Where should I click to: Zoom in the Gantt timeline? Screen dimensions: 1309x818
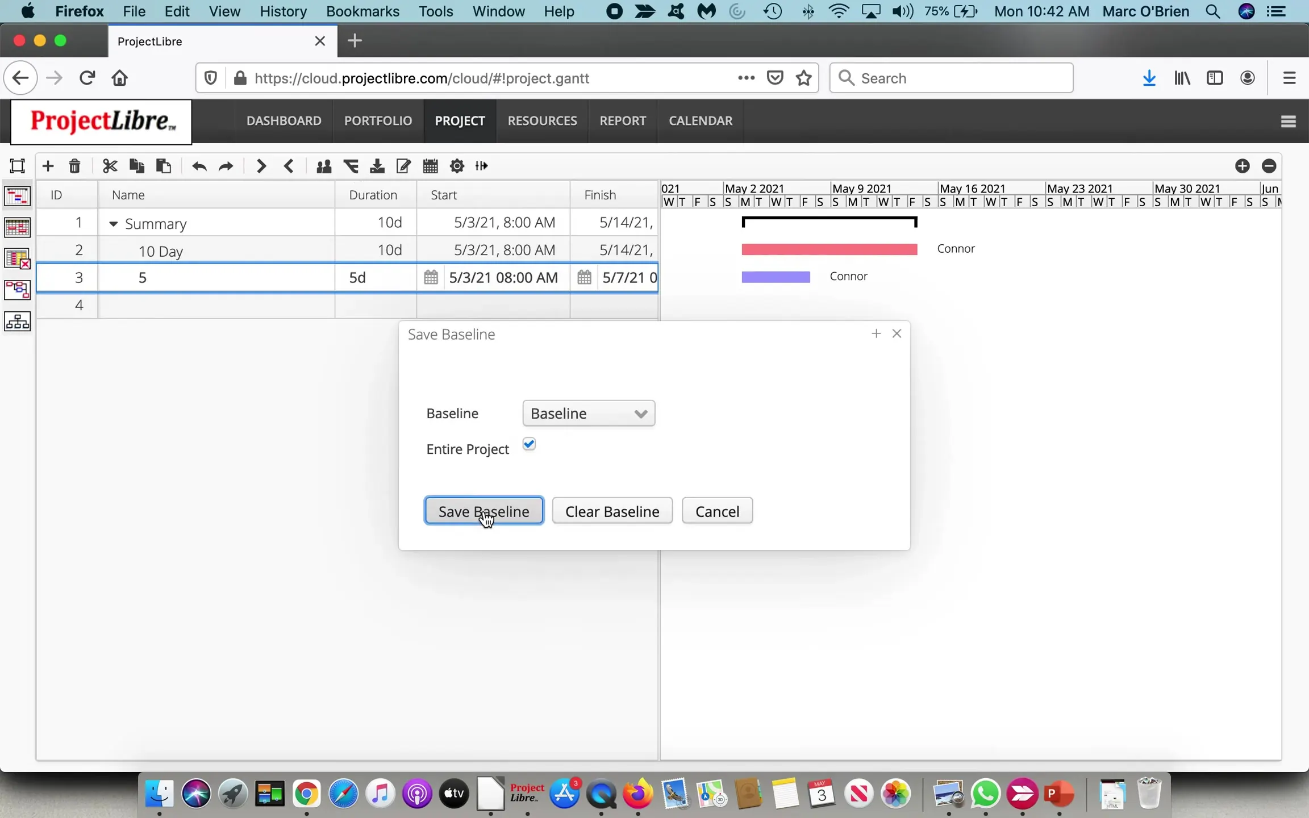pyautogui.click(x=1242, y=166)
